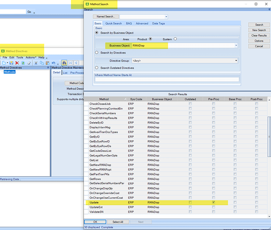271x230 pixels.
Task: Toggle Pre-Proc checkbox for Update method
Action: [x=214, y=202]
